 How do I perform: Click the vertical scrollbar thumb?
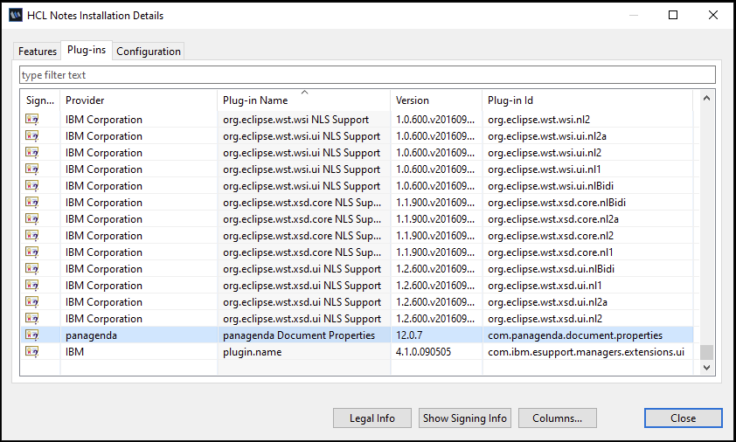click(x=706, y=352)
